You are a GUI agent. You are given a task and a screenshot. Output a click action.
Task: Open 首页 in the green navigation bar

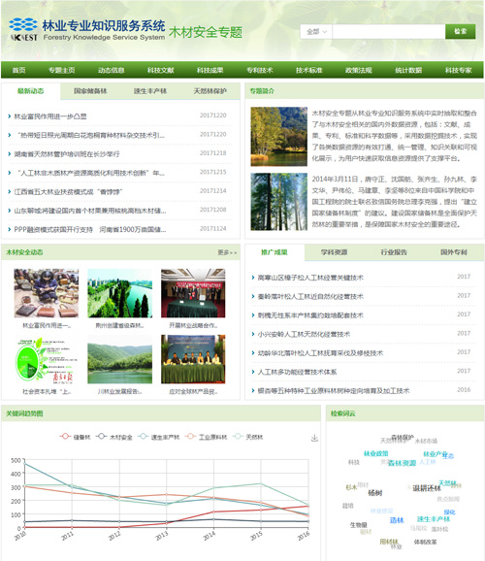19,70
